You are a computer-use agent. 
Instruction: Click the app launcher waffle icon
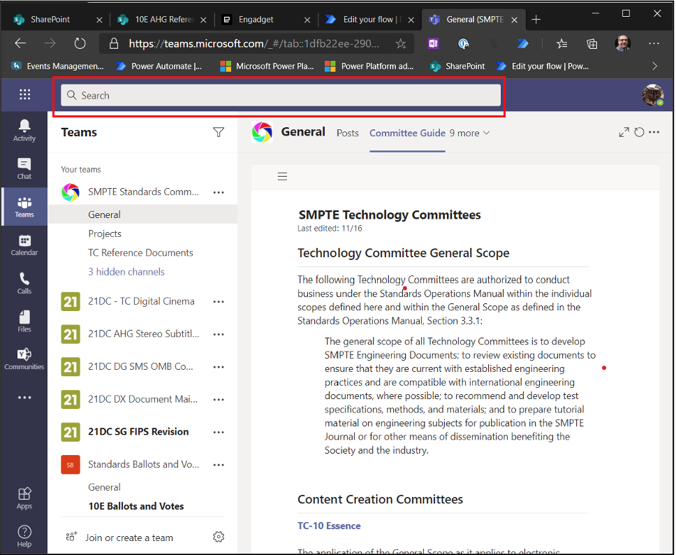[x=25, y=95]
